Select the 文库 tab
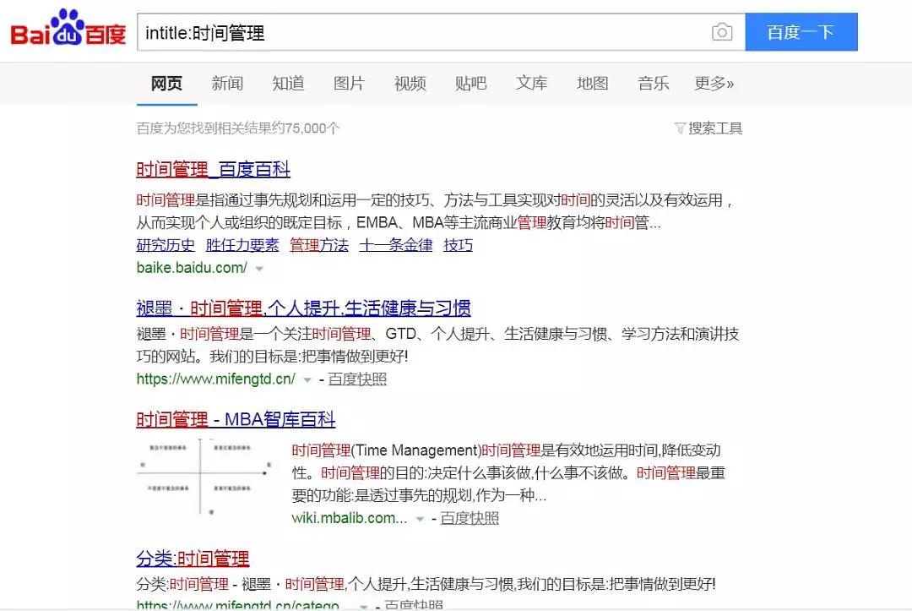The image size is (912, 611). [531, 84]
